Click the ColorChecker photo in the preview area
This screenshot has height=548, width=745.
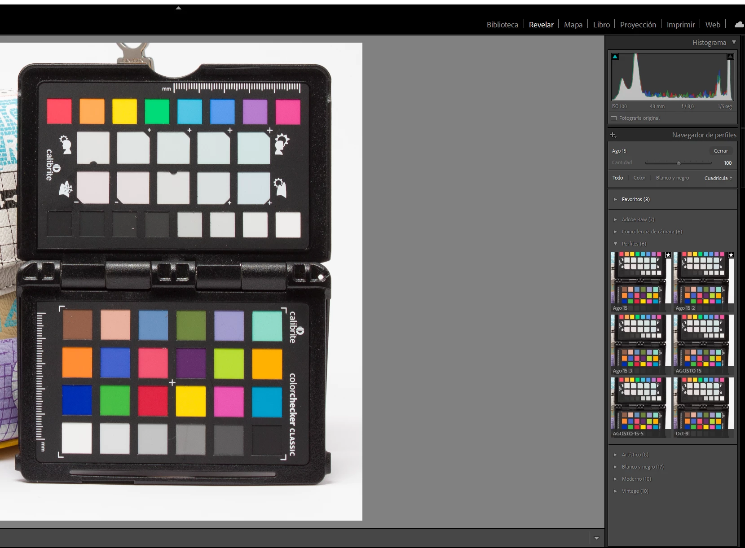pos(181,281)
